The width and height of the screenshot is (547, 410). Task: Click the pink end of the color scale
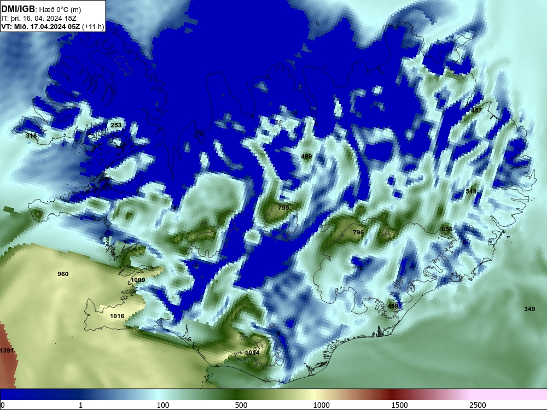point(509,394)
